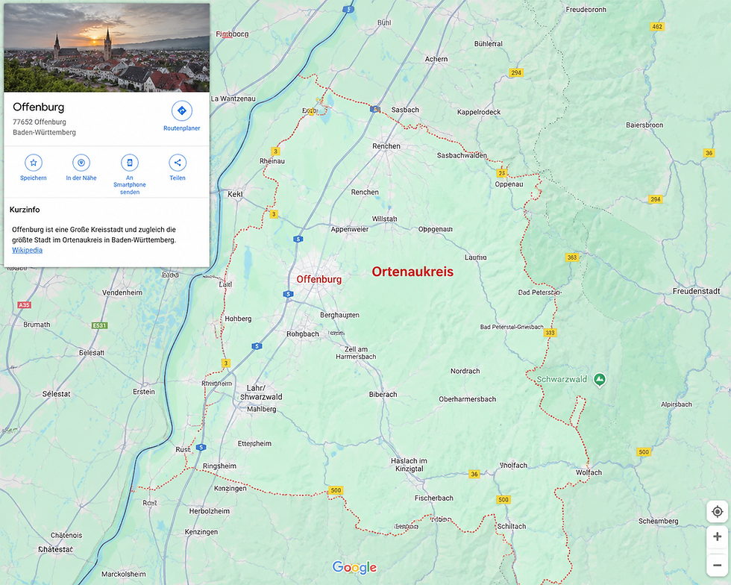This screenshot has height=585, width=731.
Task: Click the 77652 Offenburg address line
Action: tap(40, 122)
